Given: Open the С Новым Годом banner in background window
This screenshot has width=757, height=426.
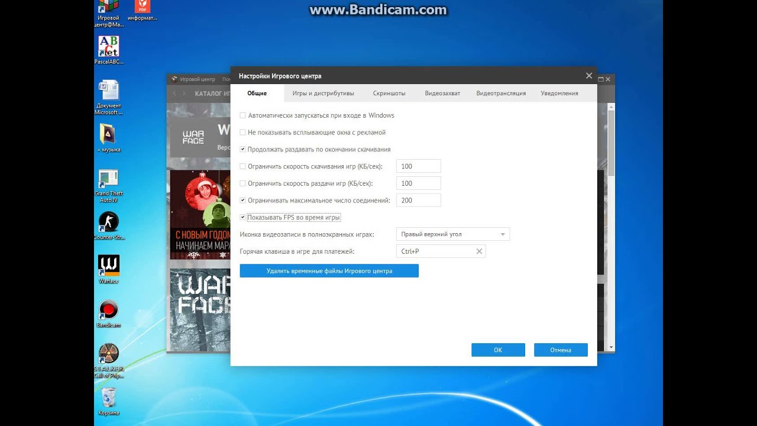Looking at the screenshot, I should click(x=200, y=215).
